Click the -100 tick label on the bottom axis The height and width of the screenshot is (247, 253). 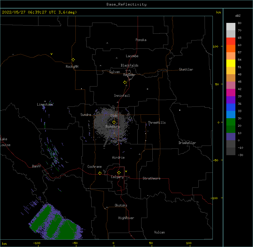[x=37, y=243]
